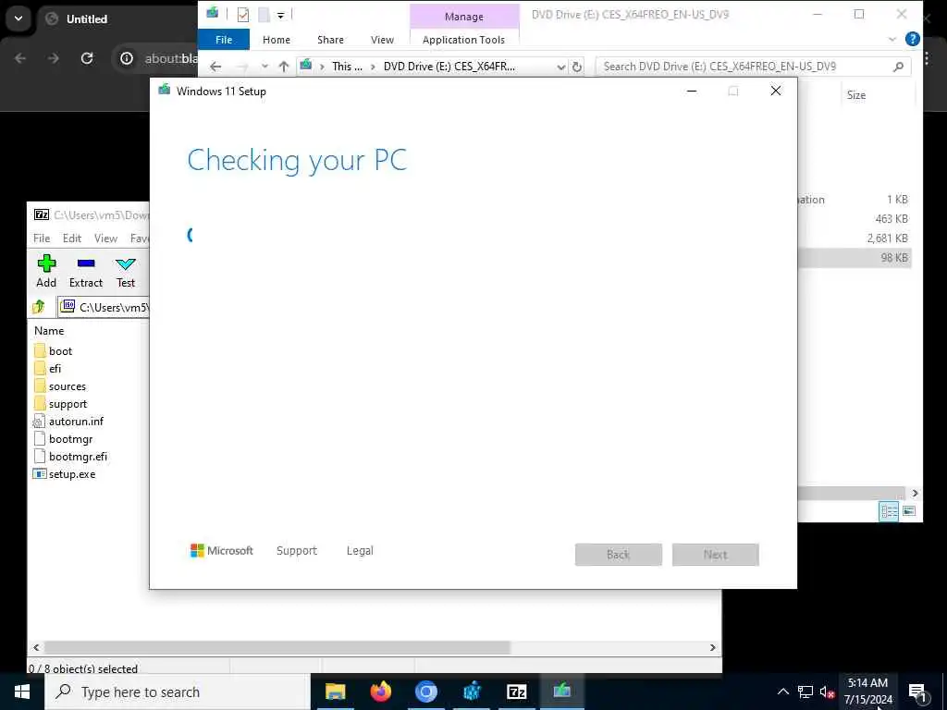Image resolution: width=947 pixels, height=710 pixels.
Task: Click Explorer Up one level arrow
Action: (x=284, y=67)
